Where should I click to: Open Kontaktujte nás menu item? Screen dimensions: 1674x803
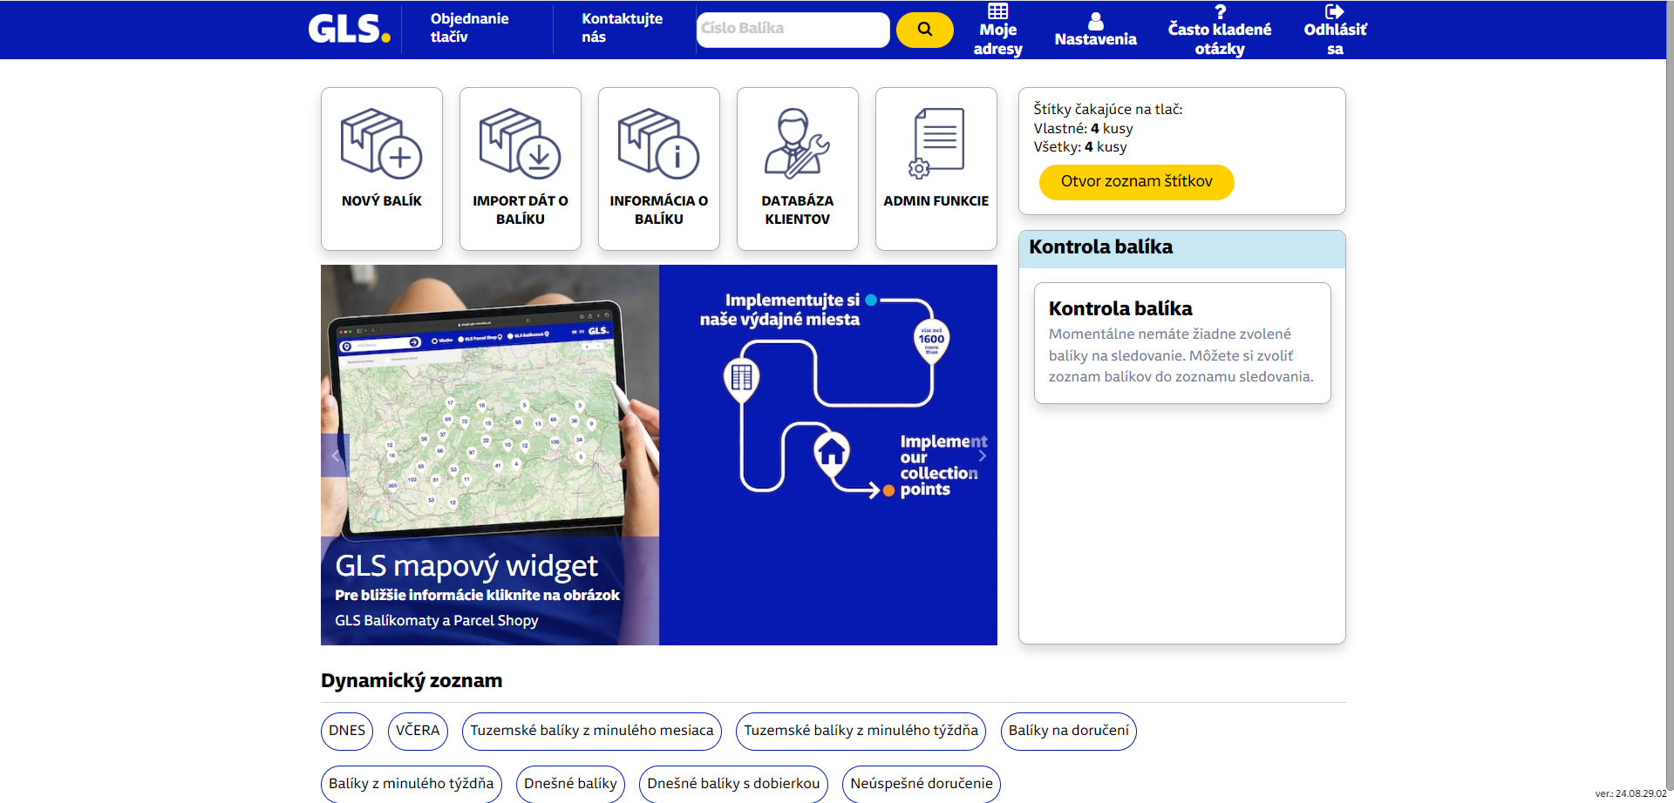tap(622, 28)
